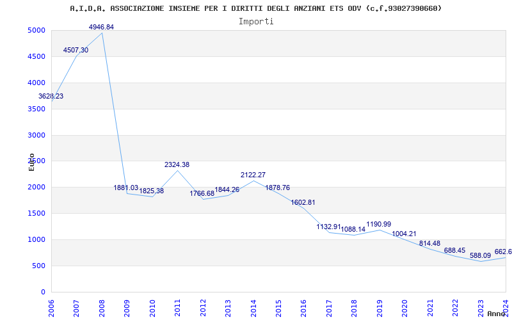Click the 588.09 lowest value label
512x320 pixels.
pos(479,255)
